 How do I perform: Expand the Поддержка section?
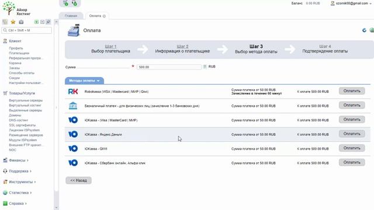tap(20, 171)
